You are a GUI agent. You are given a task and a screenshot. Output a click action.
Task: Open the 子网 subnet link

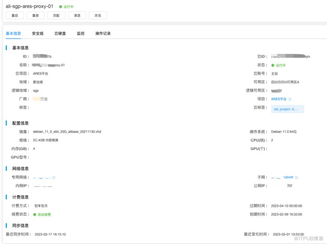click(x=282, y=177)
